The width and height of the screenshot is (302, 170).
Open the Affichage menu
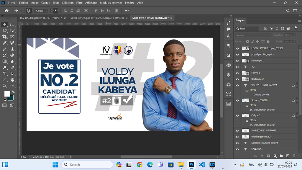pyautogui.click(x=91, y=3)
